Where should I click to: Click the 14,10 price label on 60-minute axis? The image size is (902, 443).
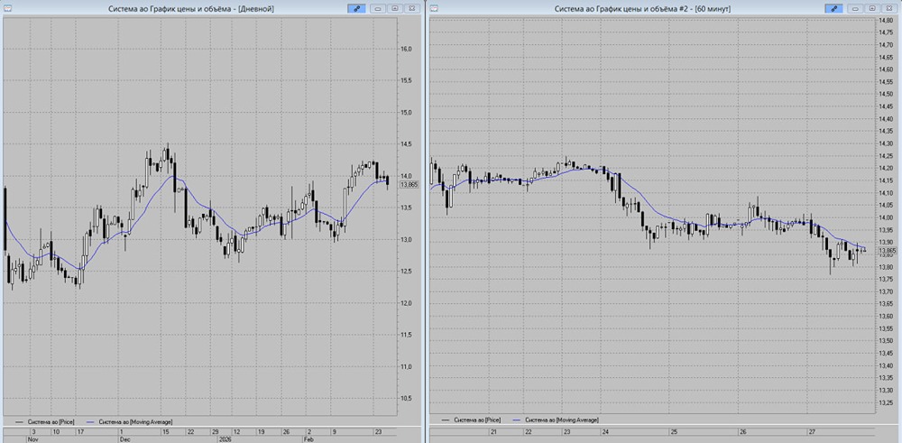[x=886, y=193]
